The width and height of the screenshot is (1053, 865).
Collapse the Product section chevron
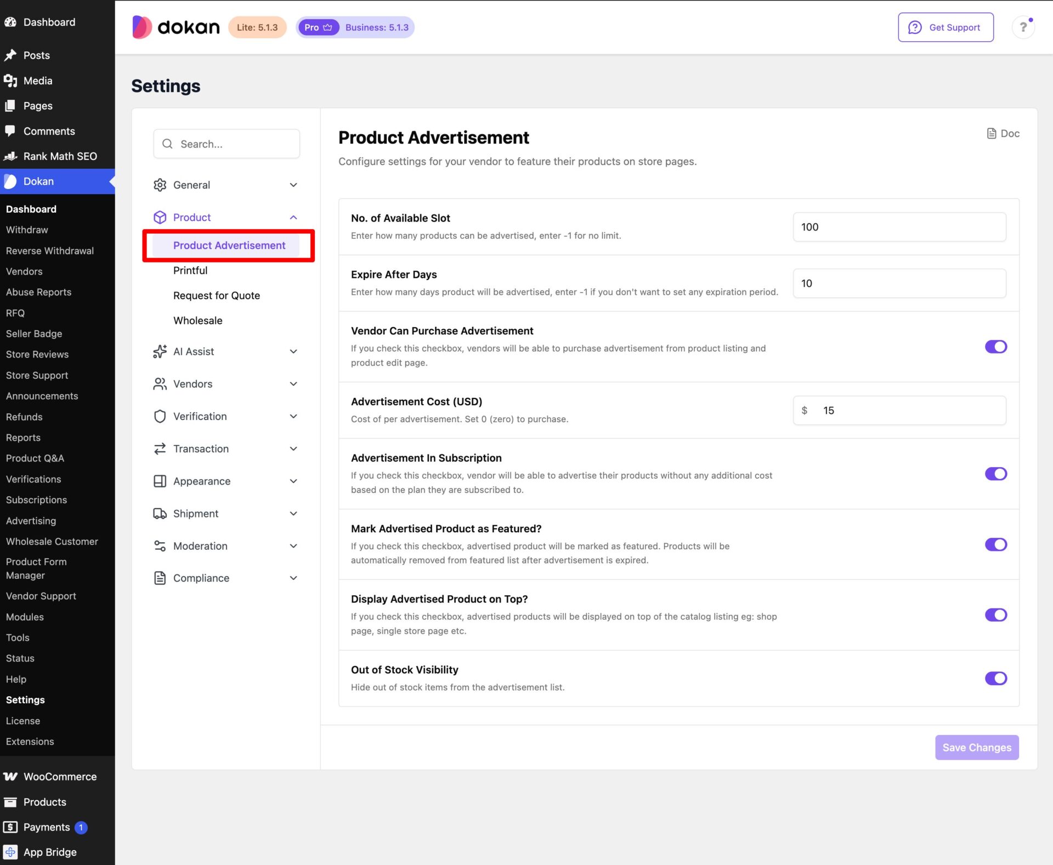(x=293, y=217)
